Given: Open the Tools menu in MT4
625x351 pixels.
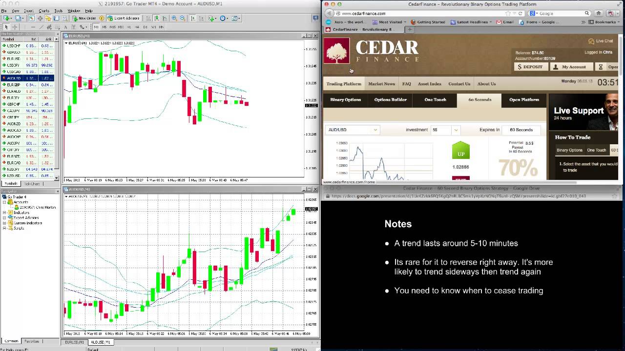Looking at the screenshot, I should 58,11.
